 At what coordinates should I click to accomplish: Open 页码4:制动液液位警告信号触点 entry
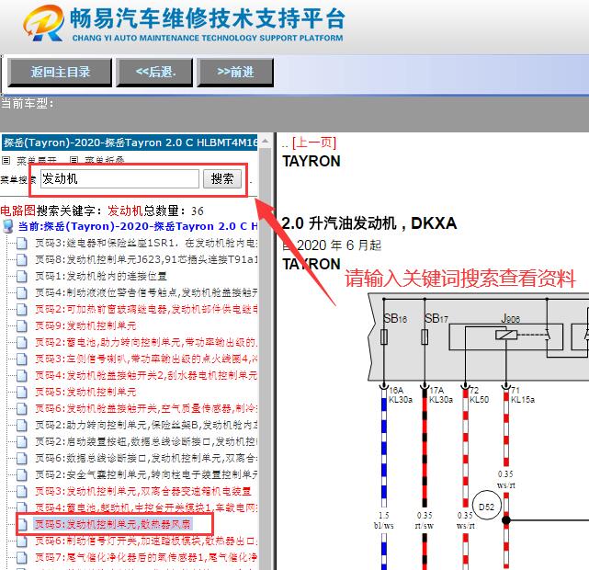tap(146, 292)
